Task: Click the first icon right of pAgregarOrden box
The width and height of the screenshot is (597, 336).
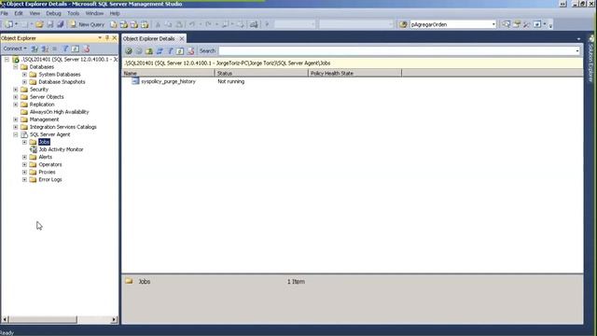Action: coord(506,24)
